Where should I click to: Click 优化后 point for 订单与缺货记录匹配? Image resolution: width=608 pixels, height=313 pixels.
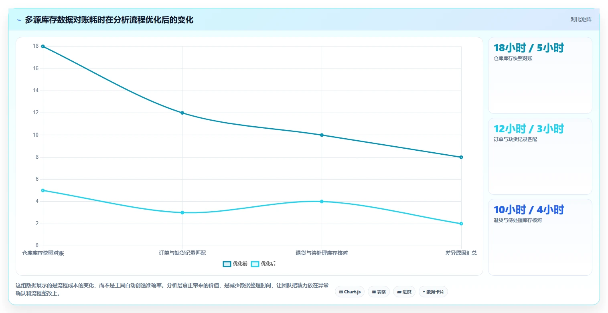(182, 212)
